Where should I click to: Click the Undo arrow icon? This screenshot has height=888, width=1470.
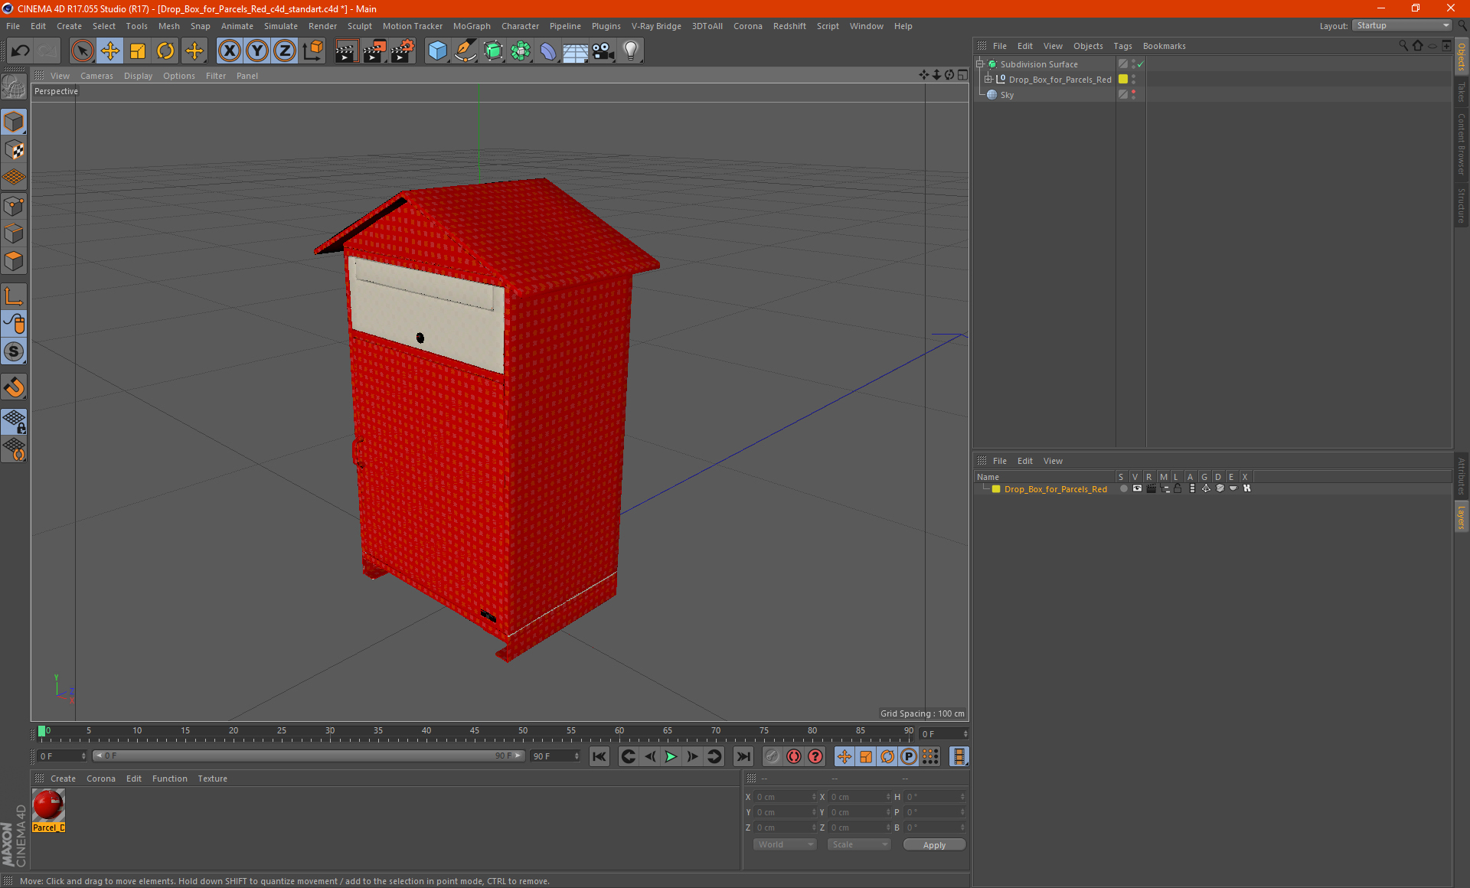(20, 51)
